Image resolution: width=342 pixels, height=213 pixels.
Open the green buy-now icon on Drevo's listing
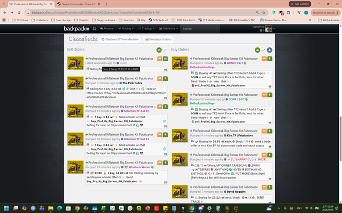(165, 59)
